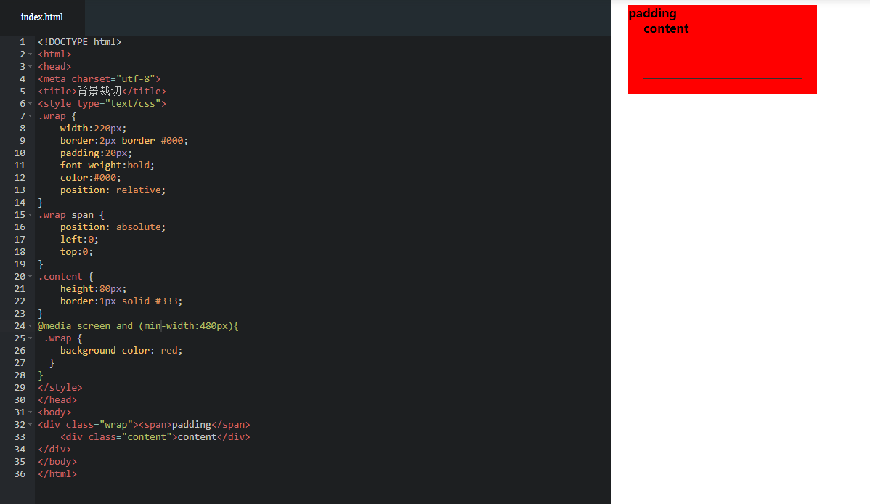Fold the .wrap rule arrow on line 7
This screenshot has width=870, height=504.
(30, 116)
